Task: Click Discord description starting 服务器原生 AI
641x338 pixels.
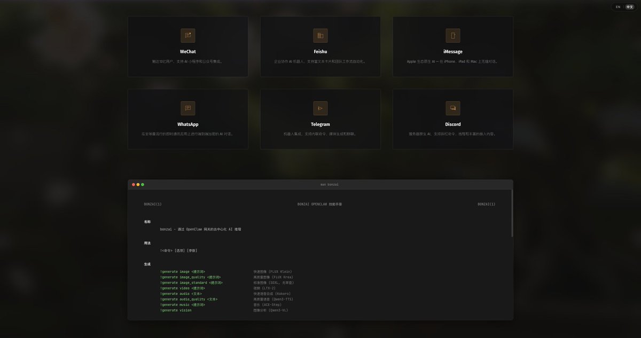Action: point(453,134)
